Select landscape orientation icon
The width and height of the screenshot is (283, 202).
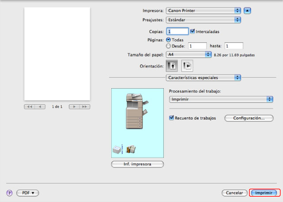tap(187, 65)
